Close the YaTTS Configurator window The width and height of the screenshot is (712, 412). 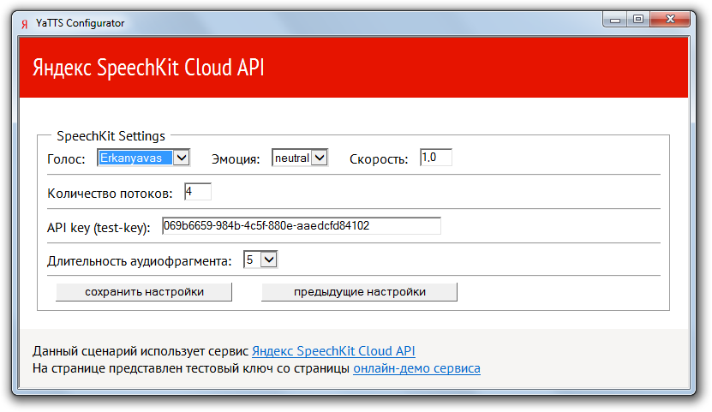tap(670, 19)
